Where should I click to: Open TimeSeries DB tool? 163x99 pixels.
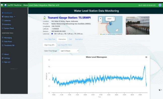coord(8,45)
